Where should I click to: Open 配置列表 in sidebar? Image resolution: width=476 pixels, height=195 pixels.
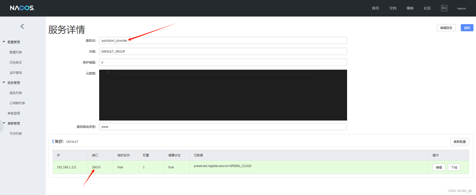click(16, 52)
